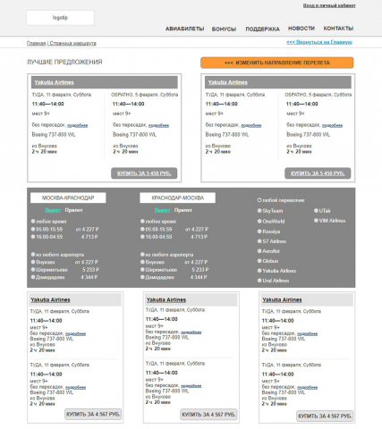Viewport: 382px width, 429px height.
Task: Open Yakutia Airlines header in left top offer card
Action: click(x=55, y=82)
